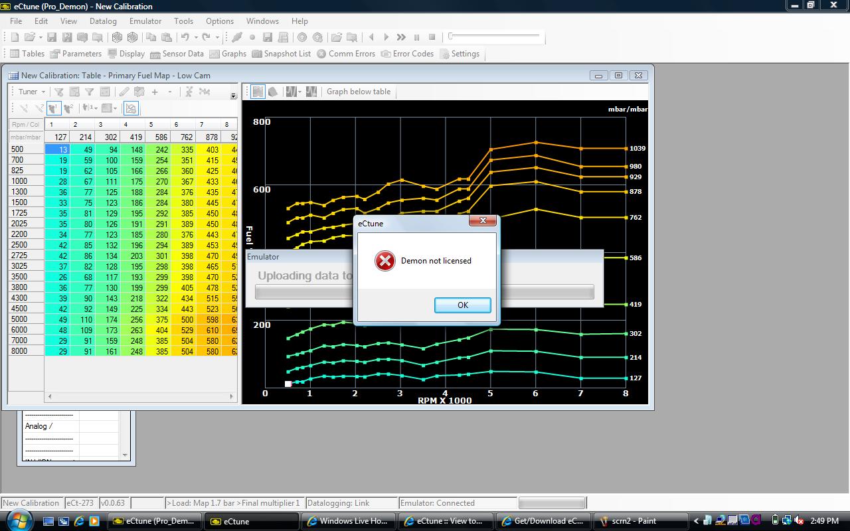Click the Graph below table button
Screen dimensions: 850x531
[x=359, y=92]
